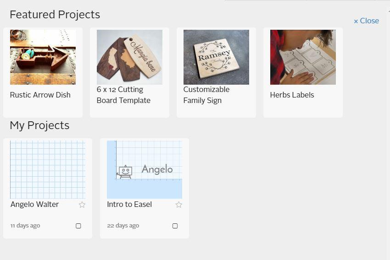390x260 pixels.
Task: Choose the Herbs Labels title
Action: [292, 95]
